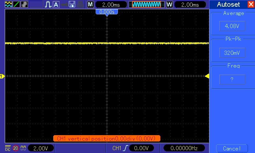Screen dimensions: 255x153
Task: Click the 'A' auto mode icon
Action: (56, 4)
